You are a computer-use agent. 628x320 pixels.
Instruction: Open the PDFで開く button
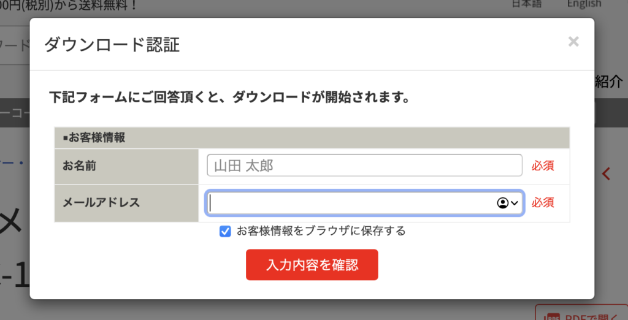pos(581,313)
